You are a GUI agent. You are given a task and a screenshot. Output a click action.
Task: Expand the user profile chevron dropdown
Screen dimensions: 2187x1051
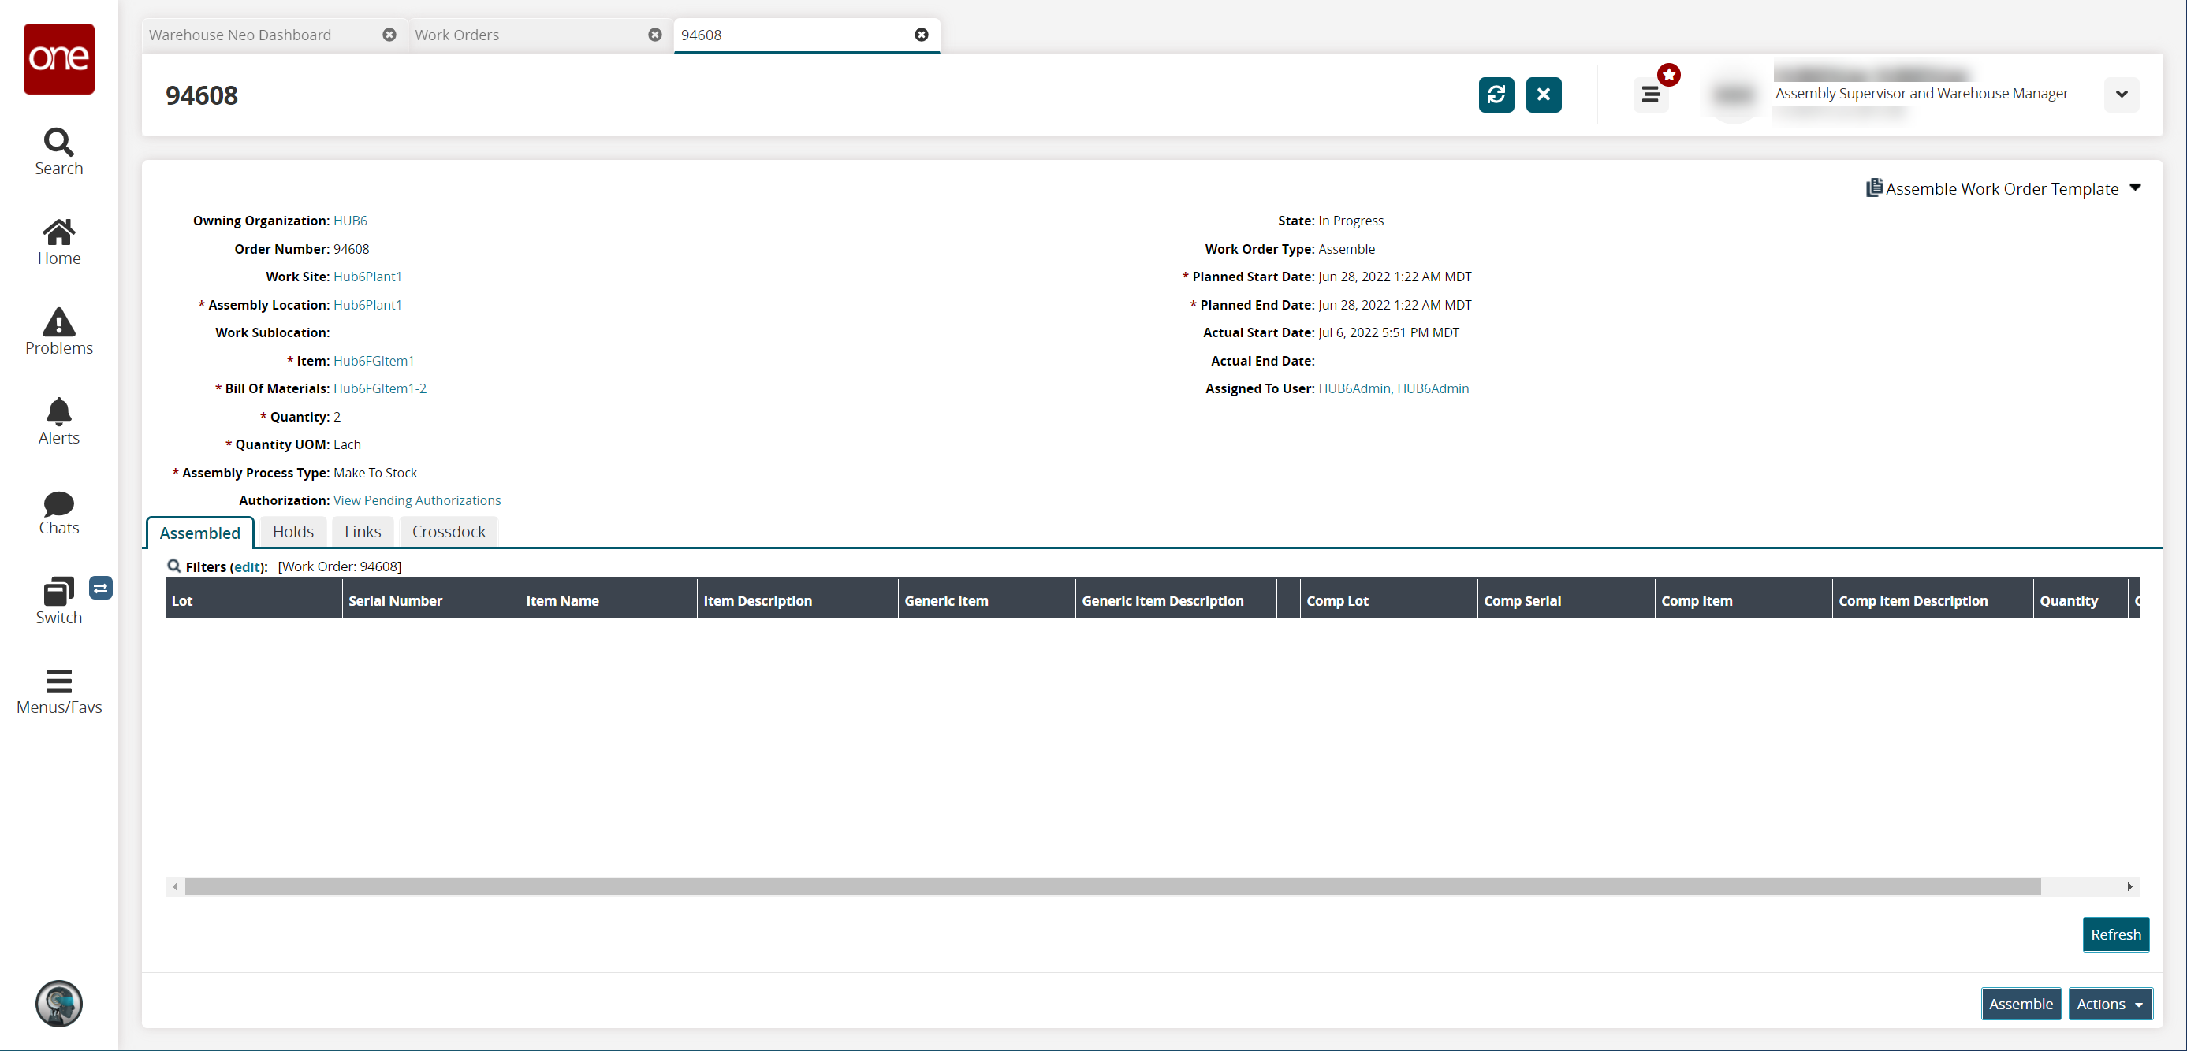(x=2121, y=95)
